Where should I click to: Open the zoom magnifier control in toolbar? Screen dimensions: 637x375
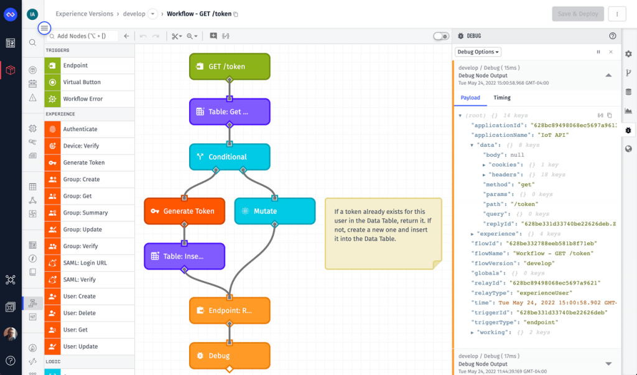[192, 37]
